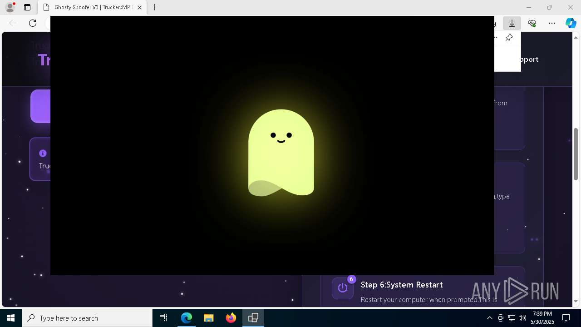Viewport: 581px width, 327px height.
Task: Select the Step 6: System Restart heading
Action: (x=402, y=285)
